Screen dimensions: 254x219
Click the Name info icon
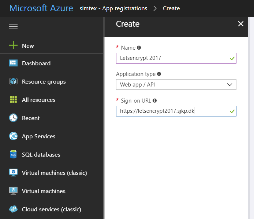coord(139,48)
